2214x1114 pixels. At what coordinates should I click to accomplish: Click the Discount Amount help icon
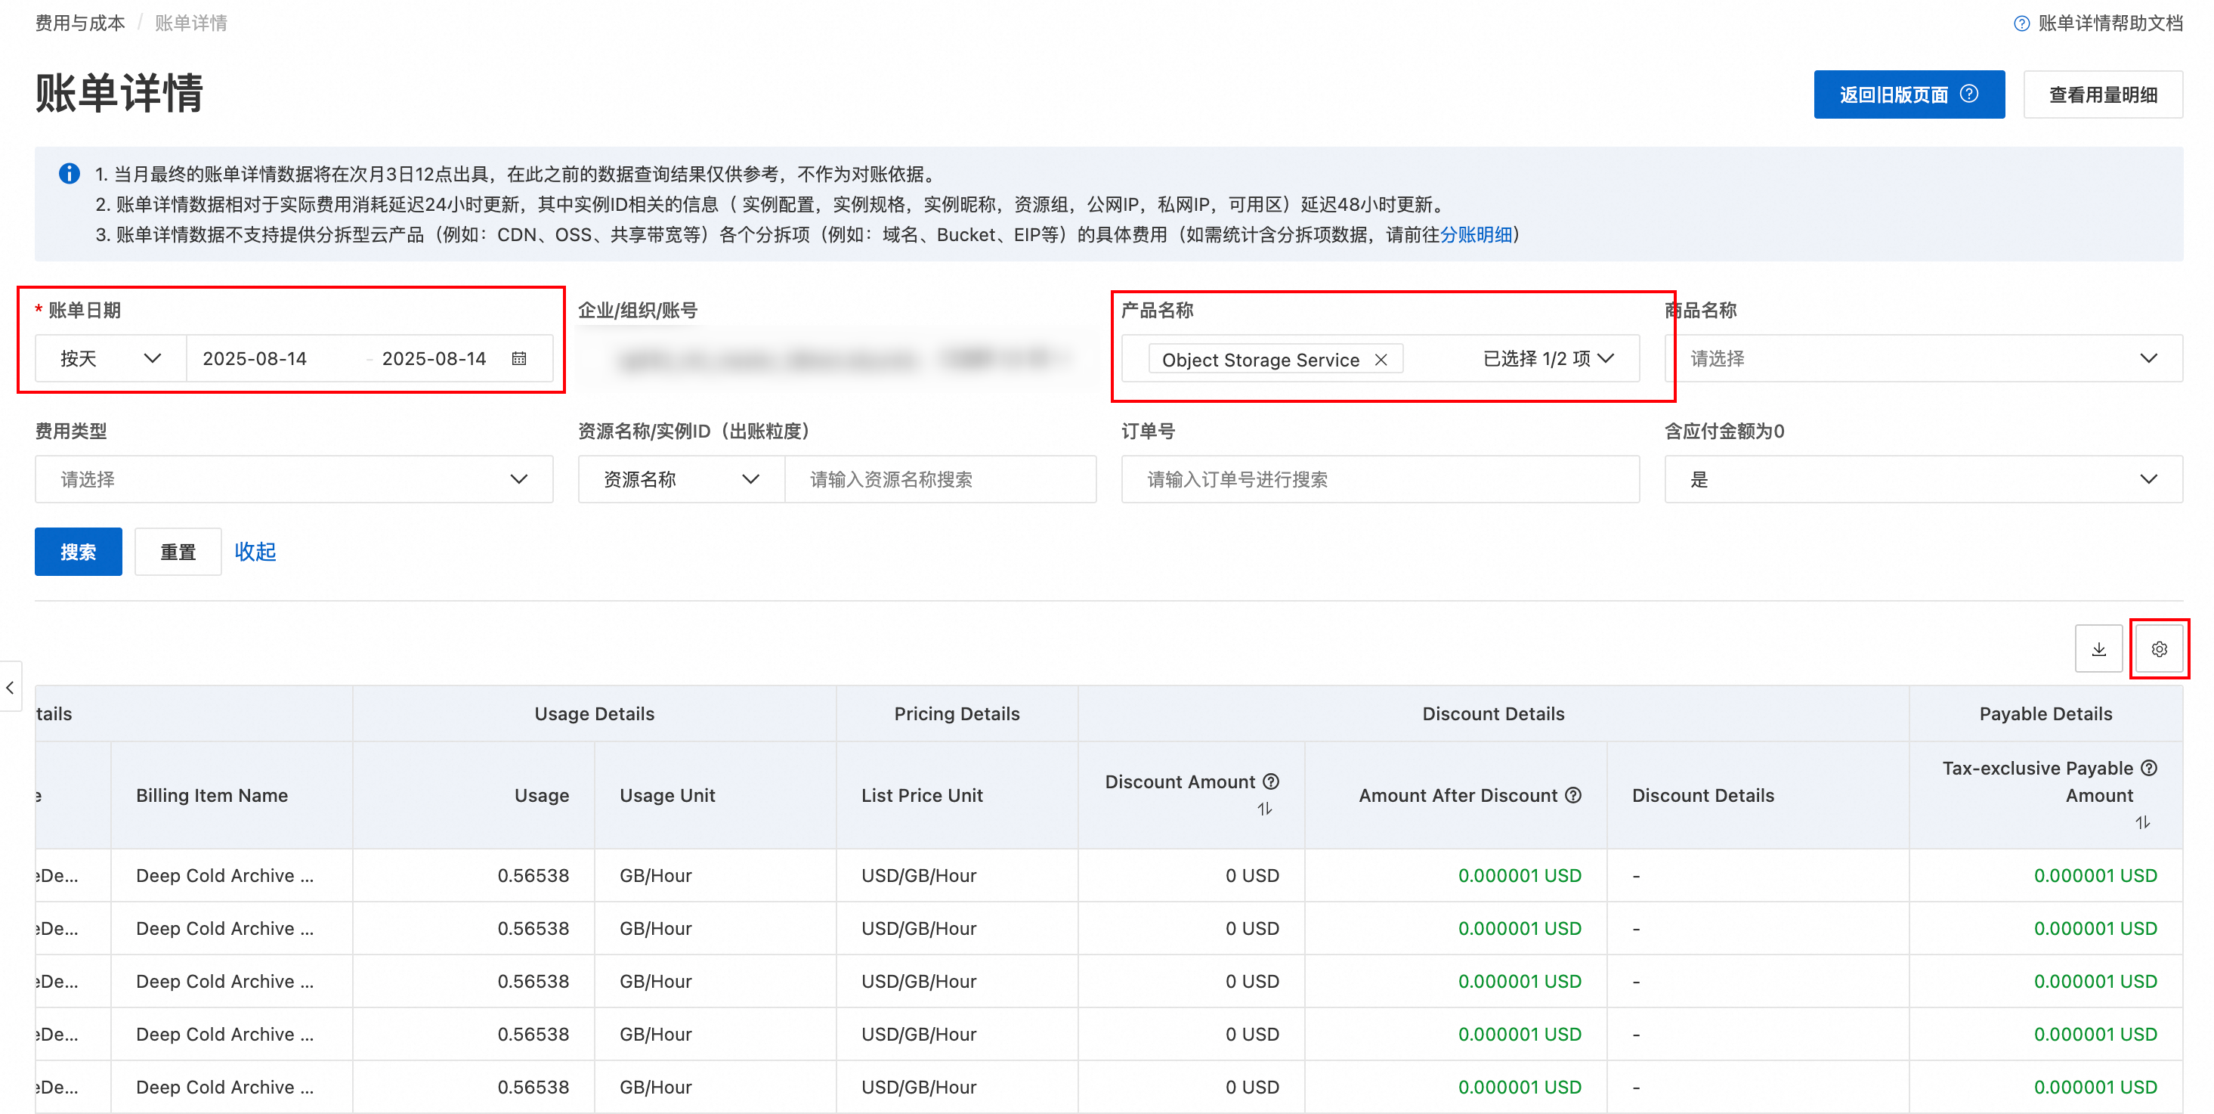pyautogui.click(x=1271, y=781)
